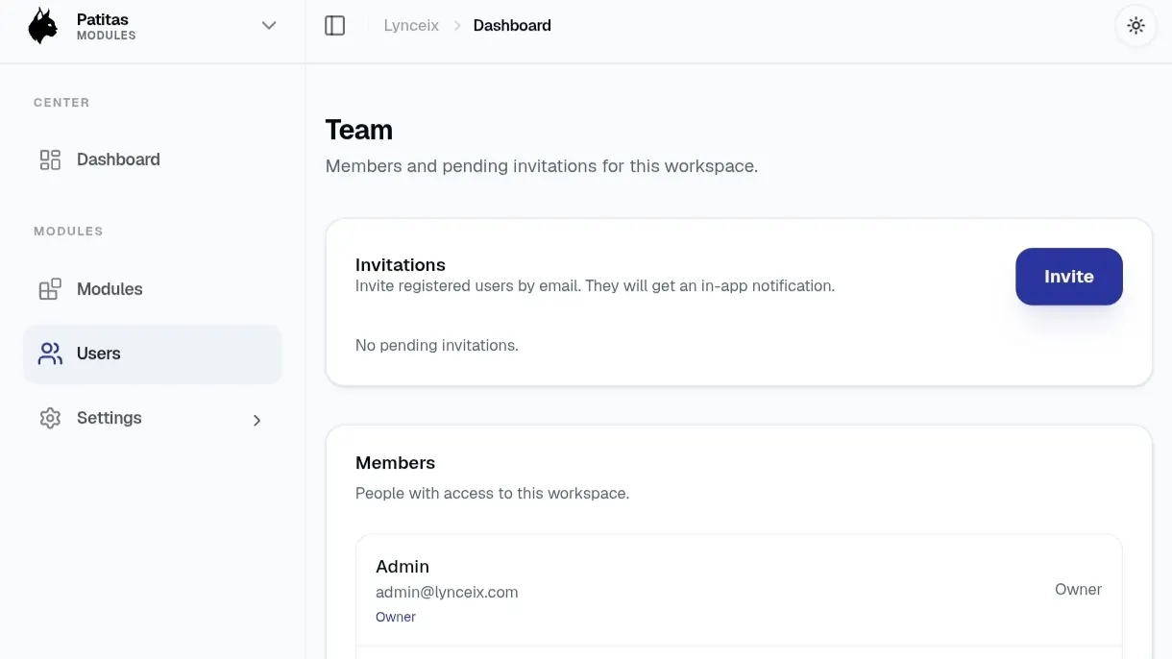
Task: Open the Settings sidebar entry
Action: [153, 418]
